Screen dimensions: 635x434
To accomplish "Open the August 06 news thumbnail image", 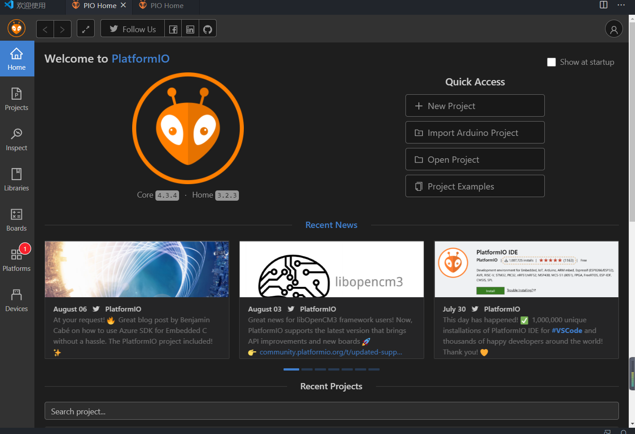I will pyautogui.click(x=137, y=270).
